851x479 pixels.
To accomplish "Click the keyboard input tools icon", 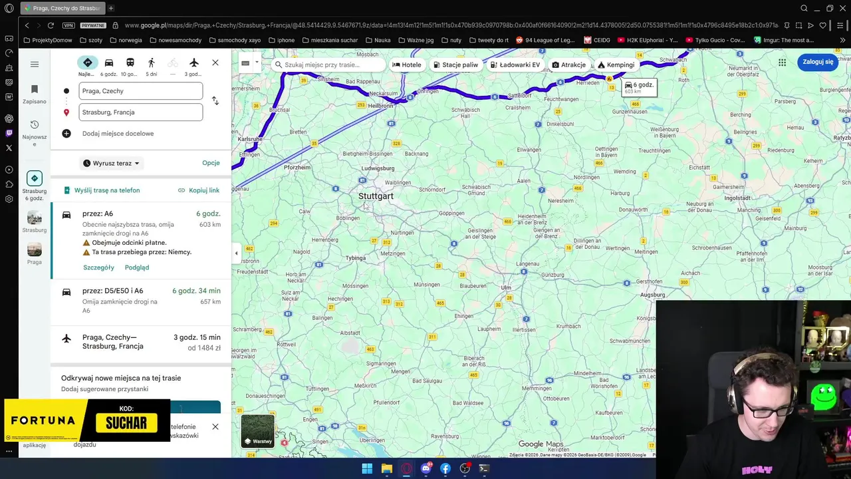I will point(245,64).
